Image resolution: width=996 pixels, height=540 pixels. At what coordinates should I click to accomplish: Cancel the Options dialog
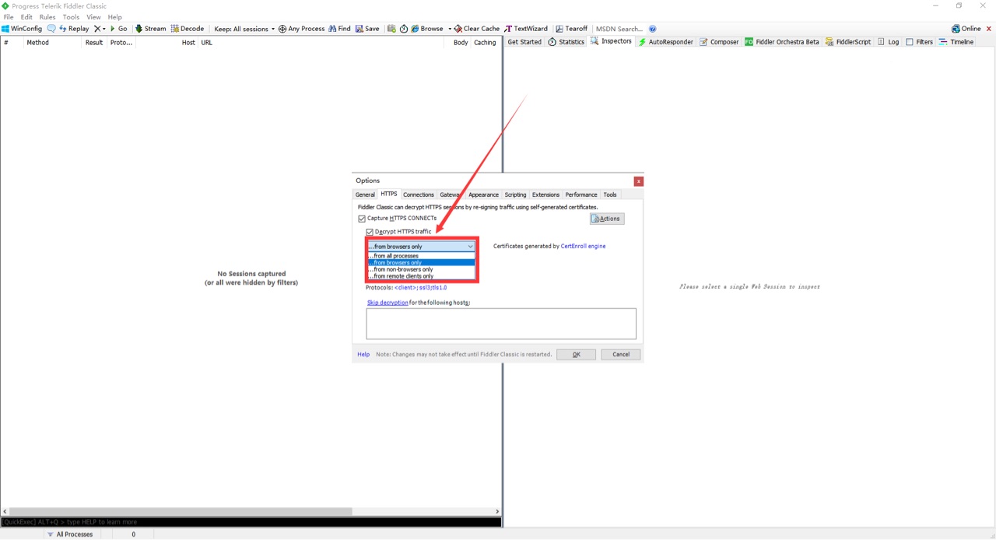620,354
